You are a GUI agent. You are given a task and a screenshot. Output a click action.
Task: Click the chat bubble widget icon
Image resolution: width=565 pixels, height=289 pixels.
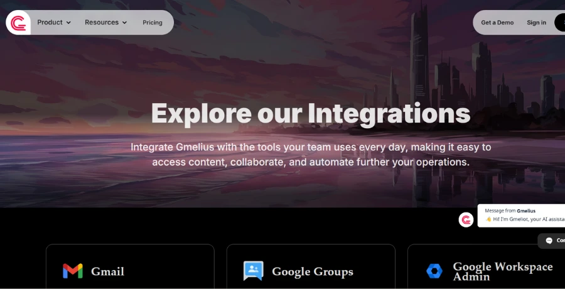click(549, 240)
